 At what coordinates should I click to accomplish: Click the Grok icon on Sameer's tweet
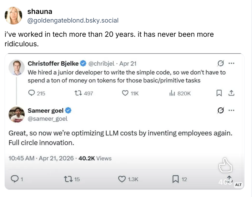(x=221, y=110)
